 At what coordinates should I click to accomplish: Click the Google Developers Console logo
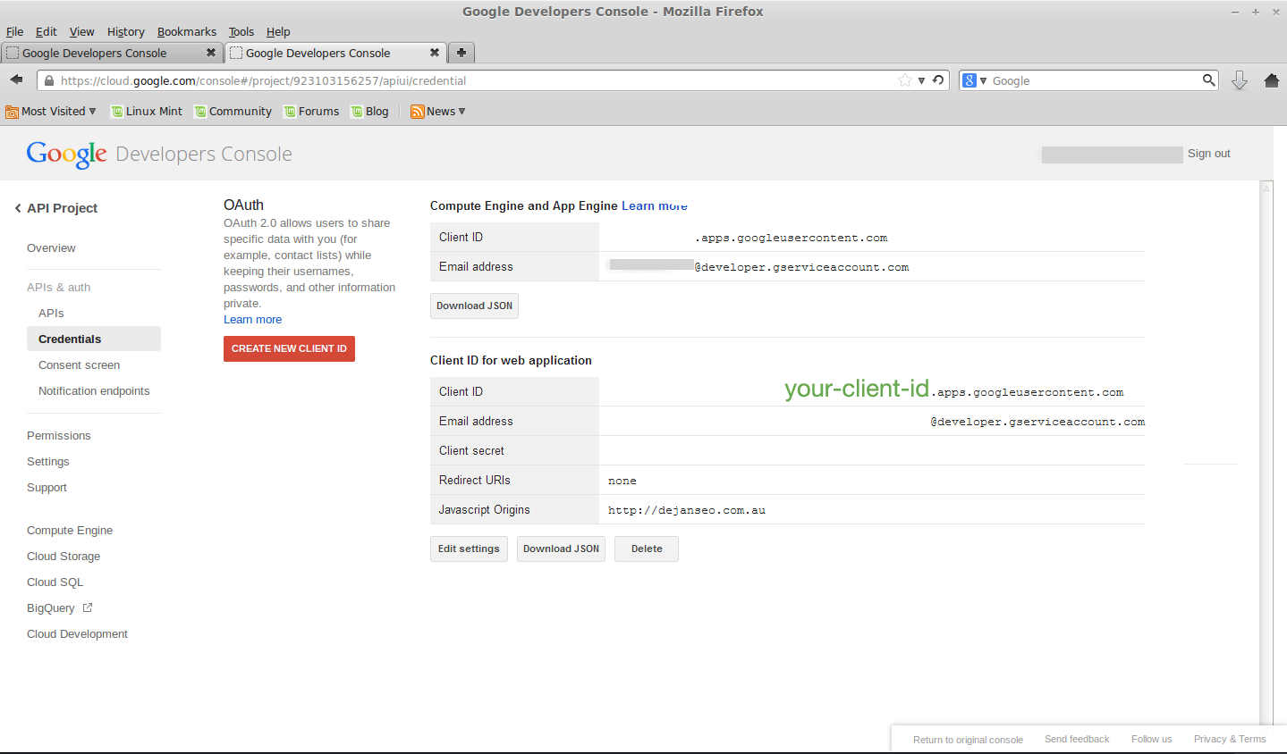[159, 154]
